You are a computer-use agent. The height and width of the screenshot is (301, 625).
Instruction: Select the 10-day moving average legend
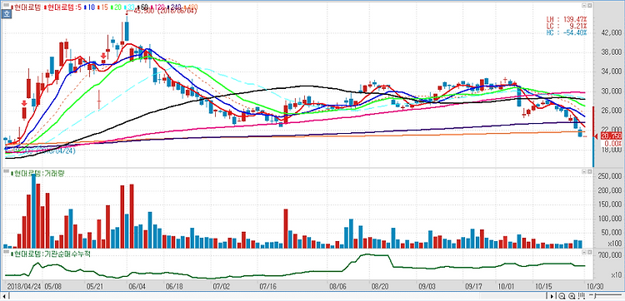pos(90,7)
